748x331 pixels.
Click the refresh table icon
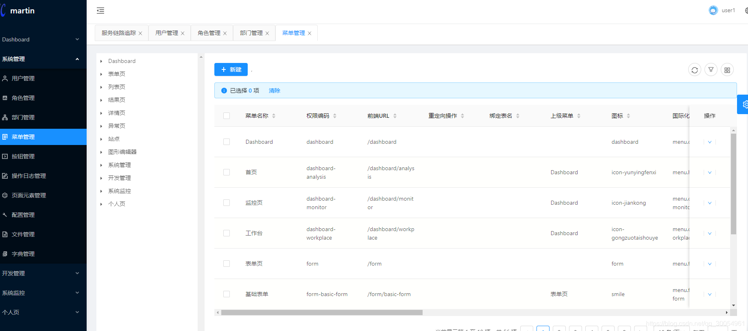tap(695, 70)
